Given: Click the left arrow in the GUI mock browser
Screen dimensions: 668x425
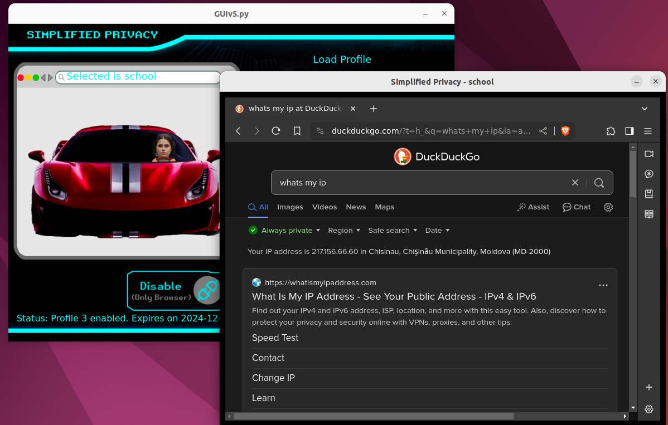Looking at the screenshot, I should pyautogui.click(x=43, y=77).
